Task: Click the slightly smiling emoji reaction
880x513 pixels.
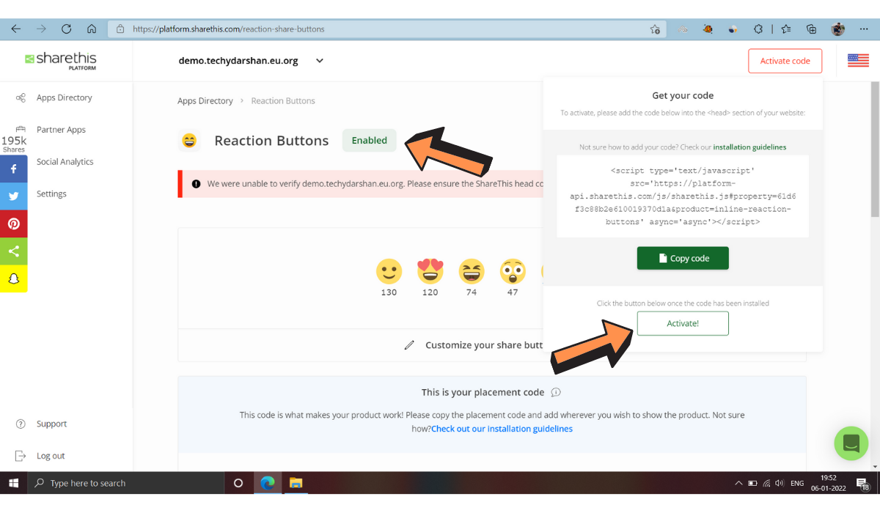Action: [389, 271]
